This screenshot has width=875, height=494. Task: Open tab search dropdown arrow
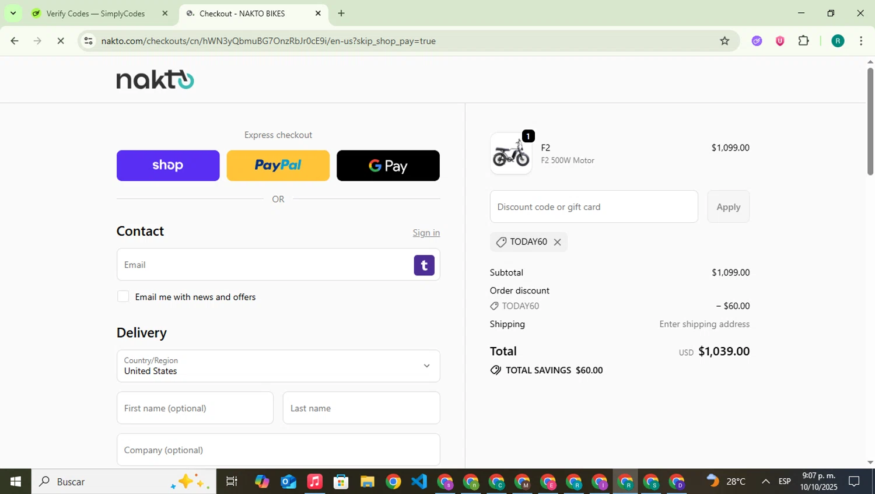coord(13,13)
